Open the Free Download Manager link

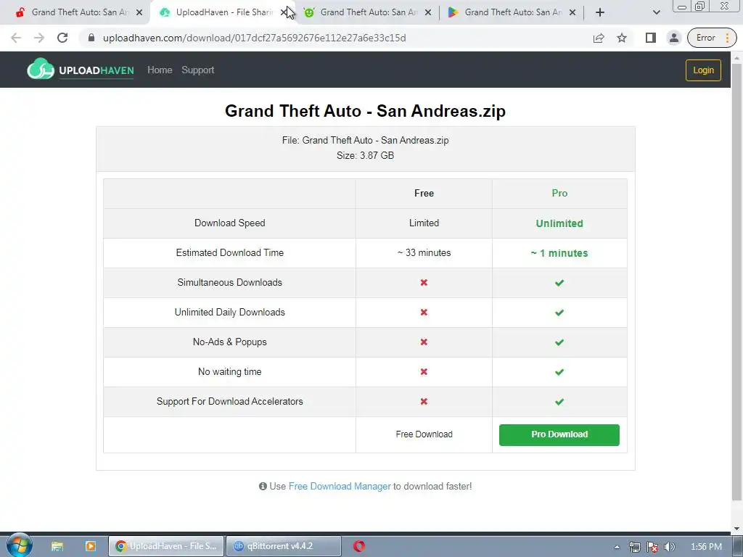click(340, 487)
